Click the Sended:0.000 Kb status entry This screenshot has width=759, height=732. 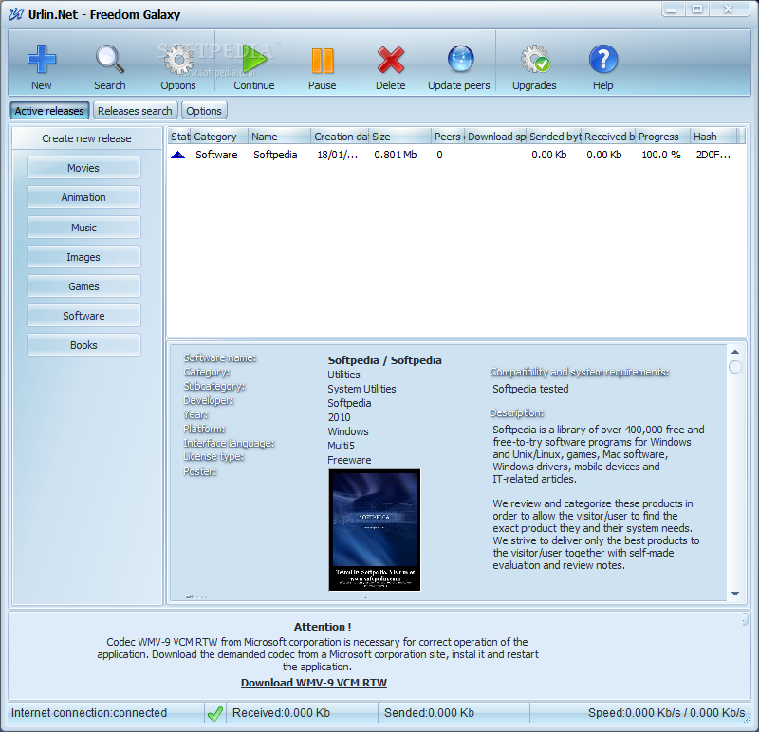coord(430,713)
